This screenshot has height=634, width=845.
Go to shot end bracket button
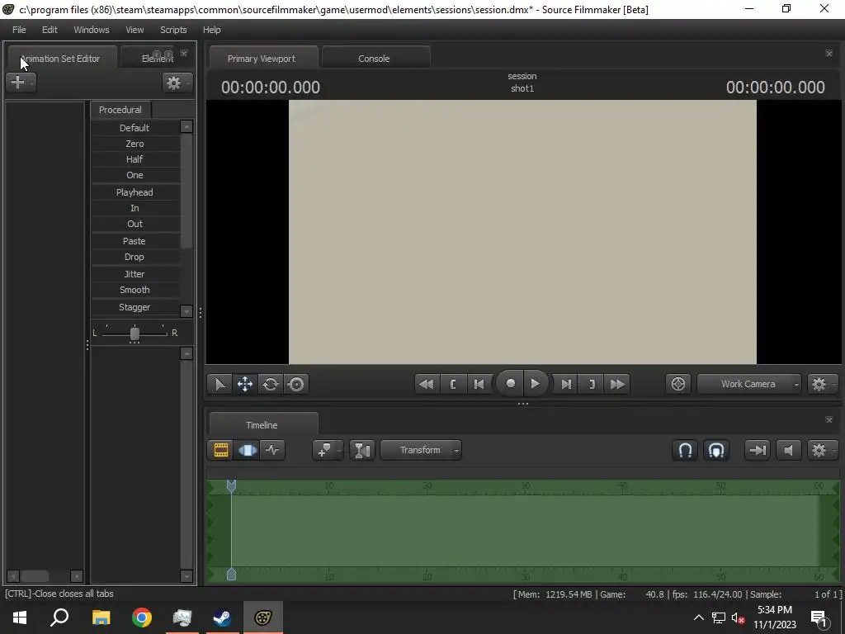click(x=591, y=385)
